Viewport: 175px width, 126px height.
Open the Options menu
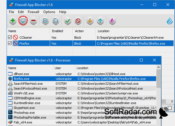click(49, 12)
